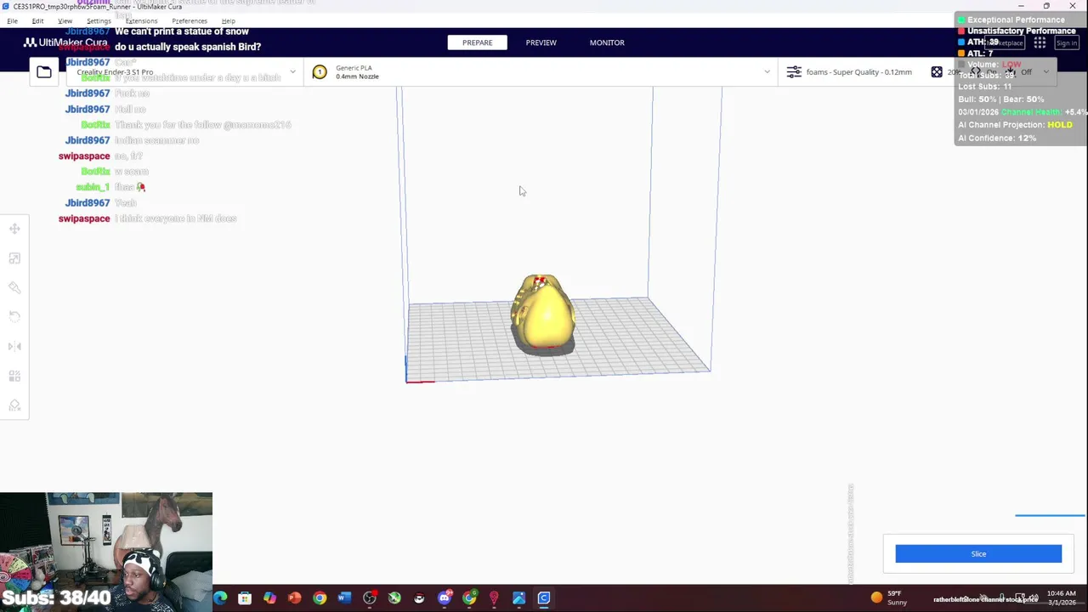Open the File menu
The image size is (1088, 612).
12,20
